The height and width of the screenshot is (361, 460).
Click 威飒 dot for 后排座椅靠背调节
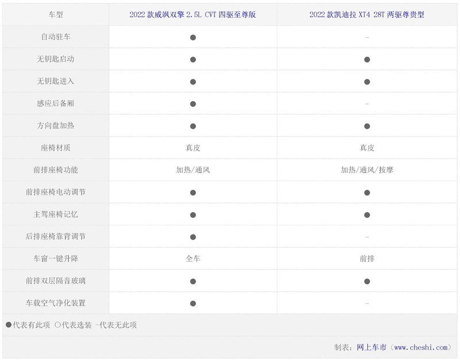coord(193,237)
